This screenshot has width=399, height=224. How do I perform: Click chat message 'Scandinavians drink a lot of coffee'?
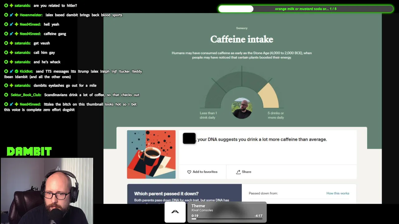(92, 95)
